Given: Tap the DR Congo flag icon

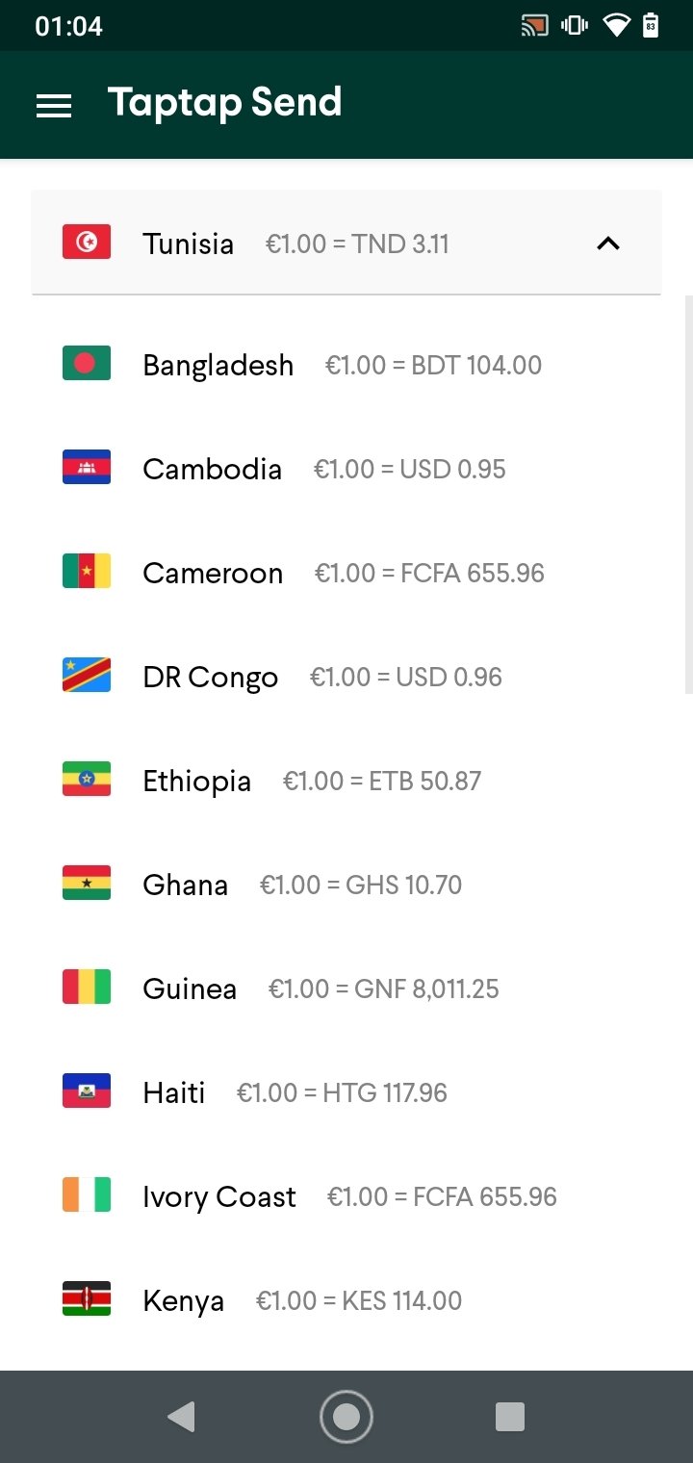Looking at the screenshot, I should [x=87, y=676].
